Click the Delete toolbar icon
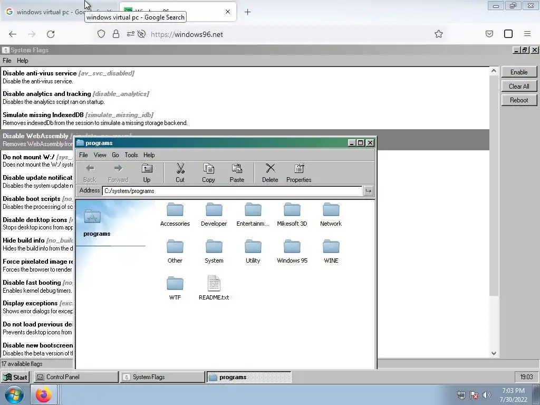Image resolution: width=540 pixels, height=405 pixels. (x=270, y=173)
